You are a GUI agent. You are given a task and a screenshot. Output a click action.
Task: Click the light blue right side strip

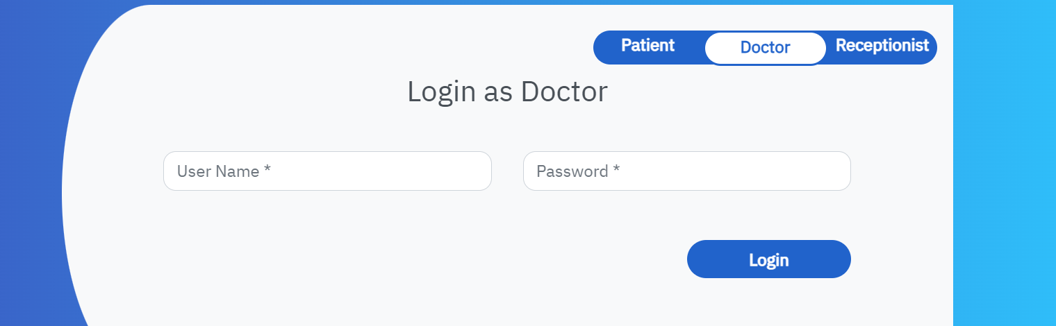(x=1004, y=173)
